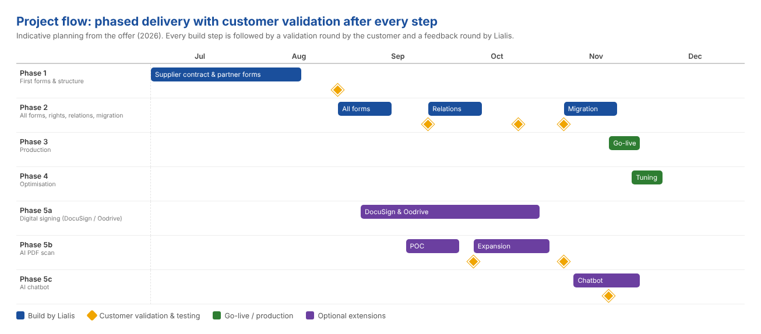Select the Supplier contract & partner forms bar
761x334 pixels.
click(x=226, y=74)
